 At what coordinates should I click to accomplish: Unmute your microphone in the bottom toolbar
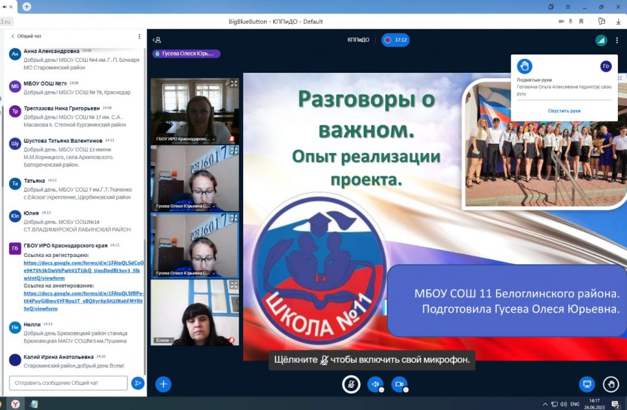coord(350,384)
